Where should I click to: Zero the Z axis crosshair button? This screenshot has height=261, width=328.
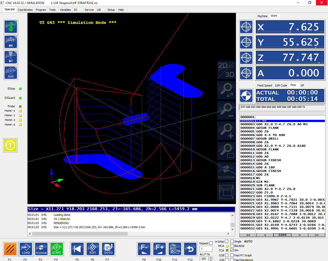246,58
